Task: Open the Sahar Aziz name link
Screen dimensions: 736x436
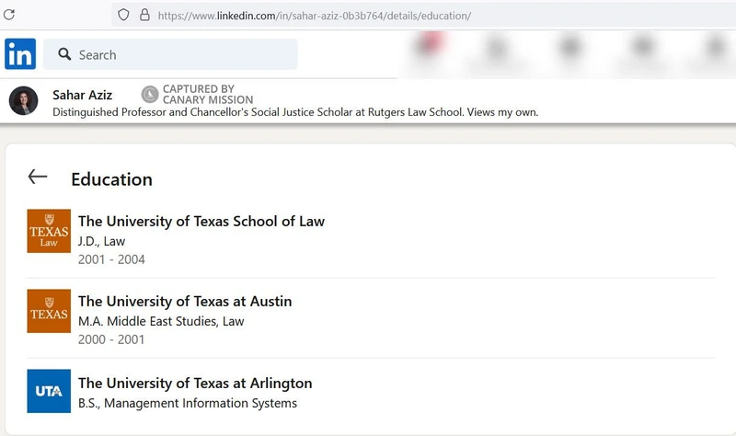Action: [x=82, y=95]
